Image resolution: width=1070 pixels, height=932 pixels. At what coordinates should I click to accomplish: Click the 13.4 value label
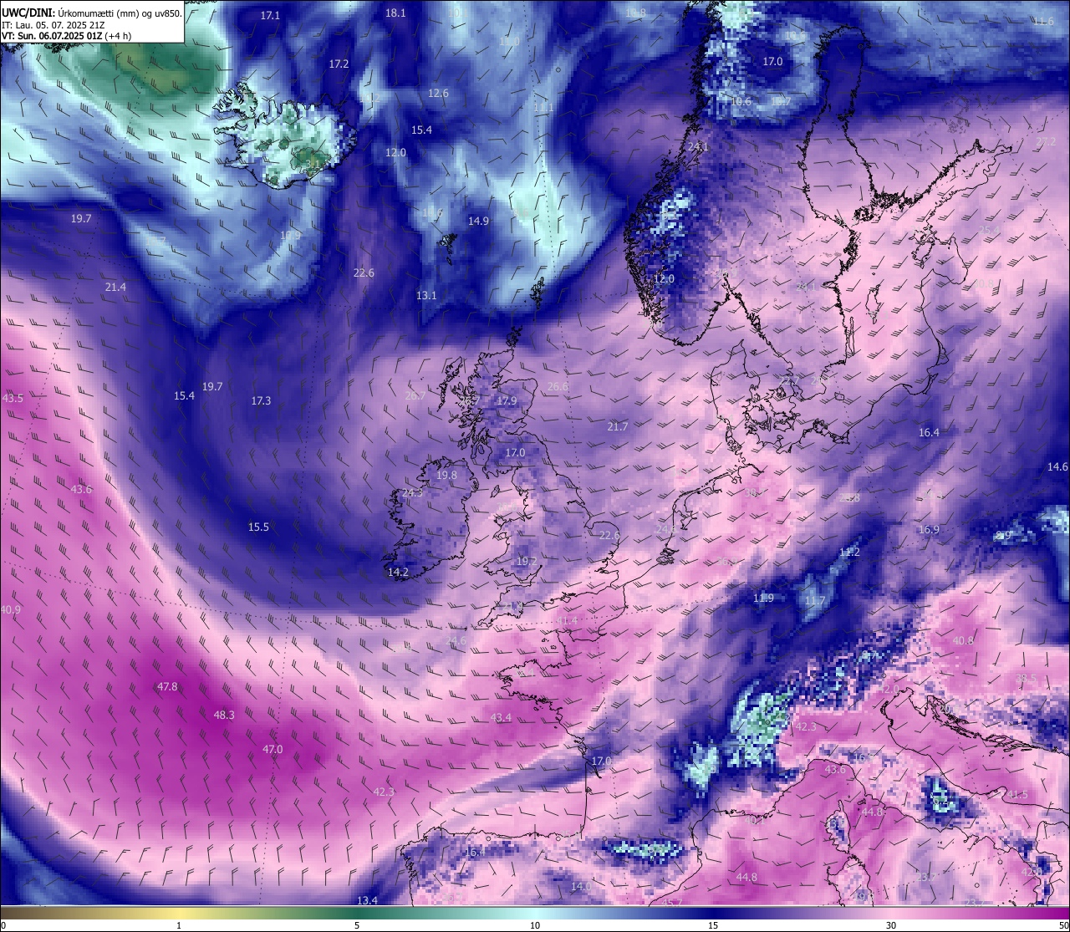[367, 900]
